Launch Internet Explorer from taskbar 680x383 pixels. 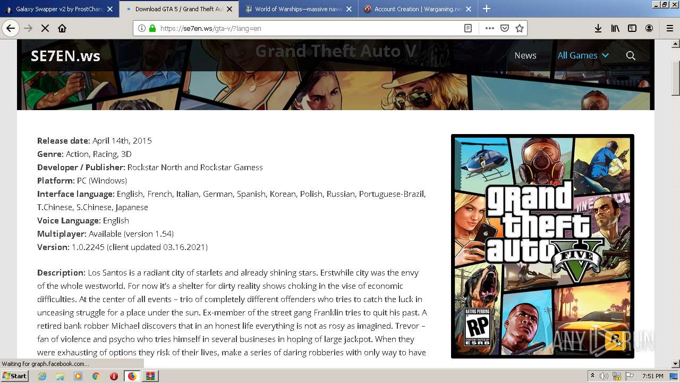[x=42, y=376]
